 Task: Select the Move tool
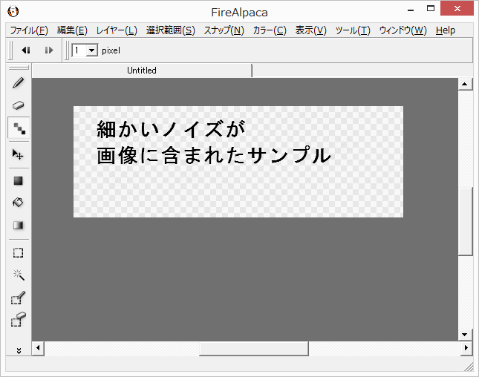(19, 154)
